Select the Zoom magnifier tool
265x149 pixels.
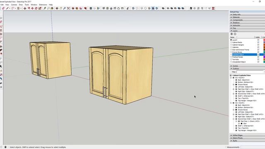coord(65,8)
